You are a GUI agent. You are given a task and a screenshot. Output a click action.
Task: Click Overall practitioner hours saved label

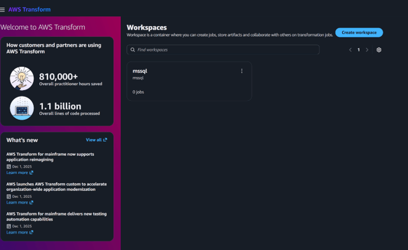coord(71,84)
